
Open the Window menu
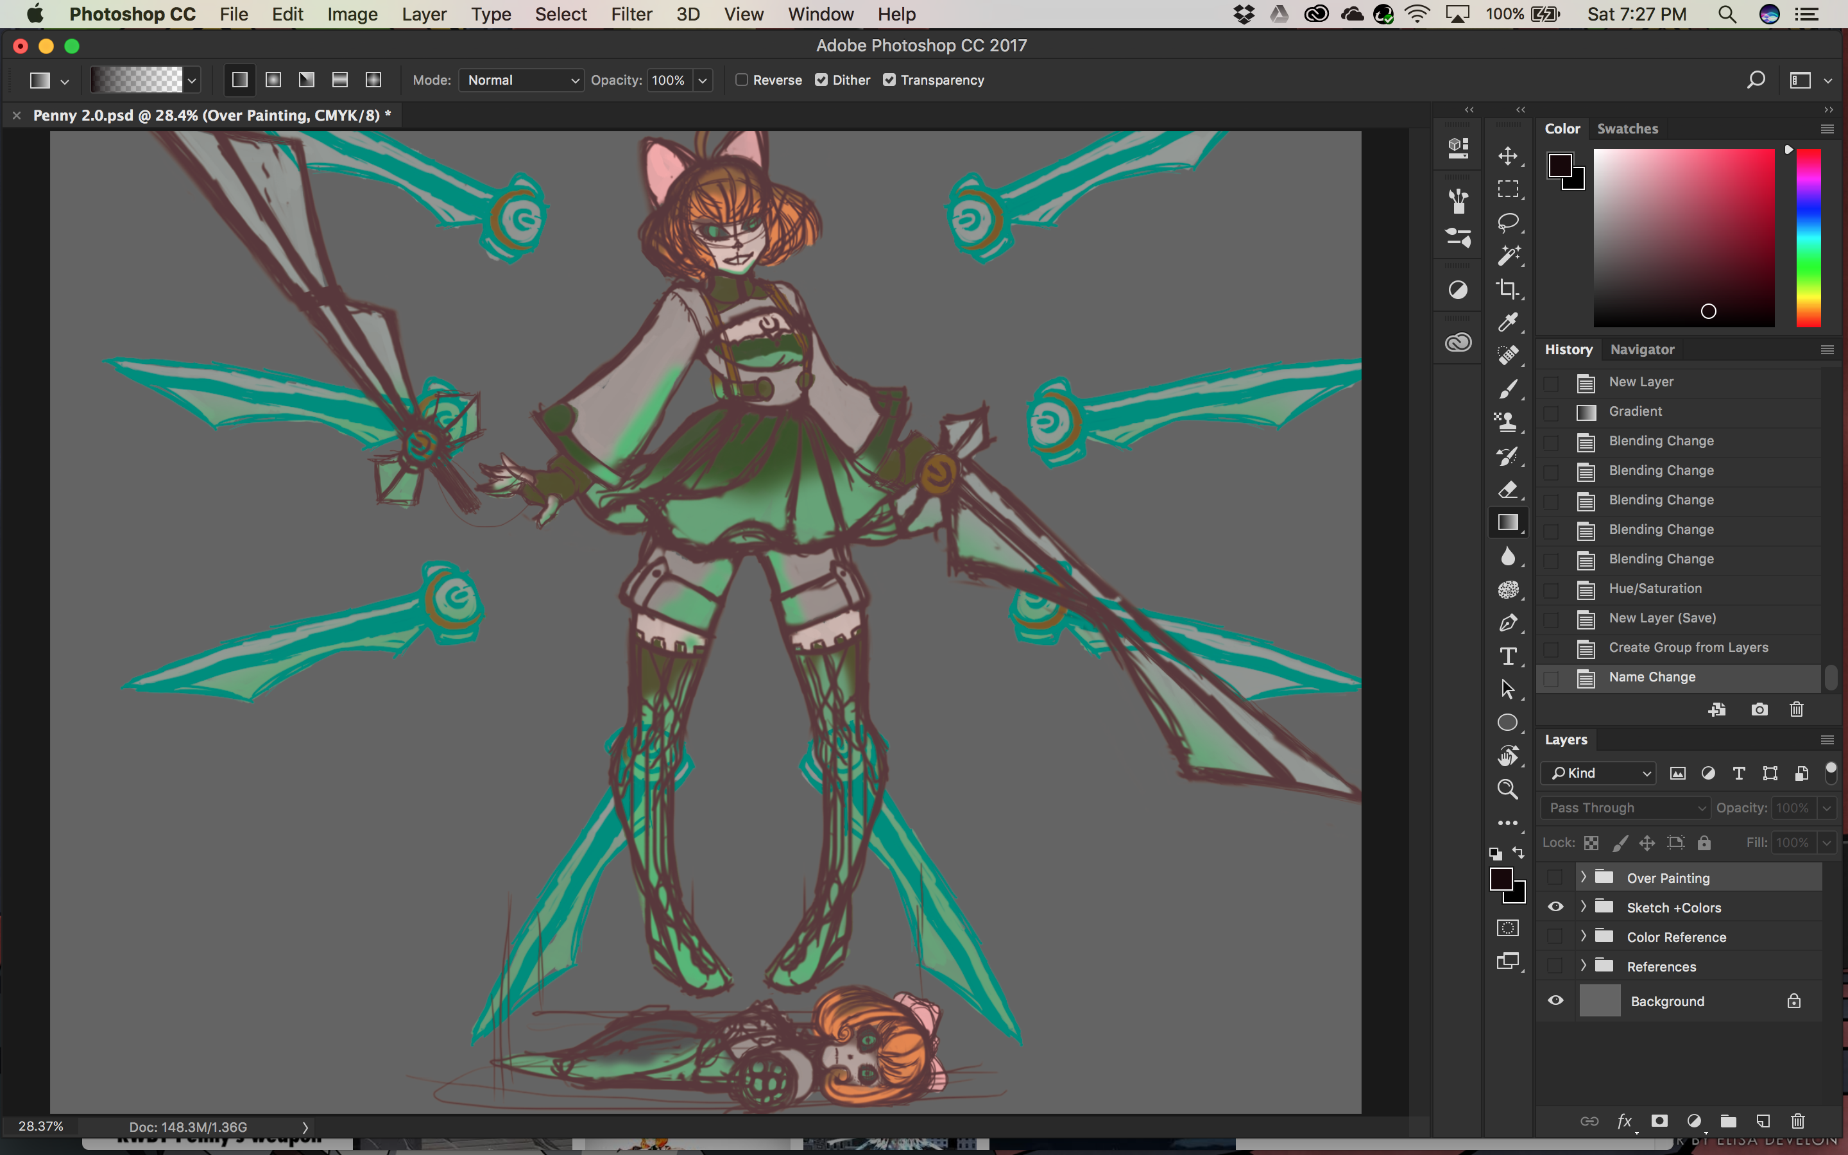tap(820, 15)
